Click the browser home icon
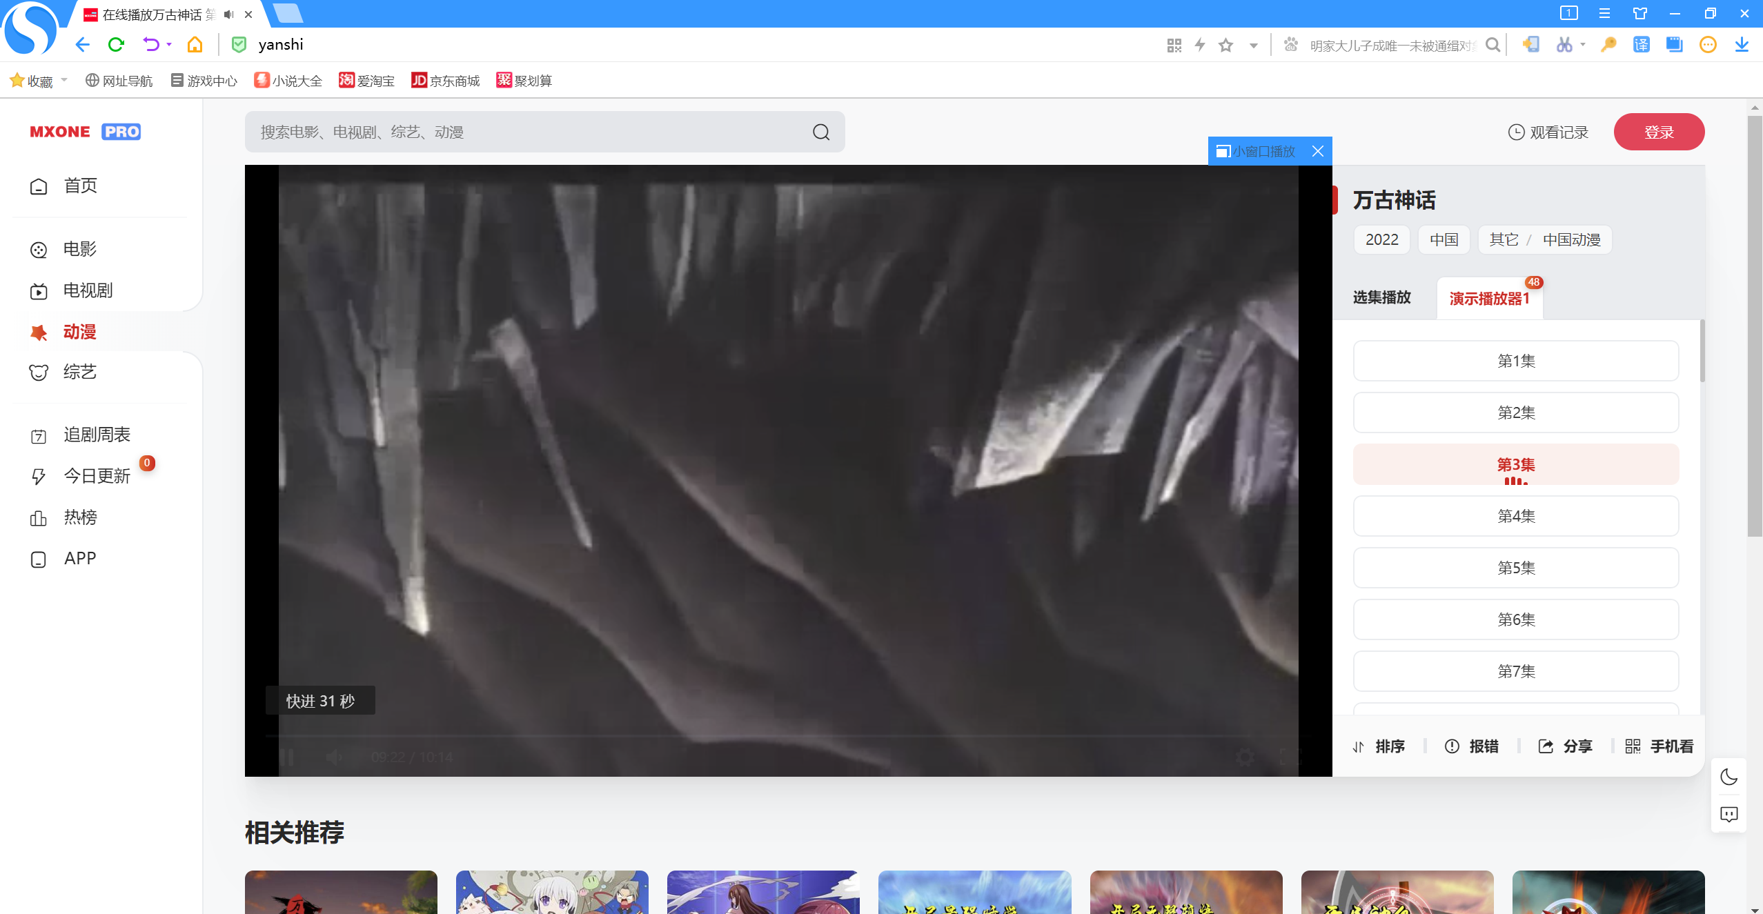 tap(195, 45)
